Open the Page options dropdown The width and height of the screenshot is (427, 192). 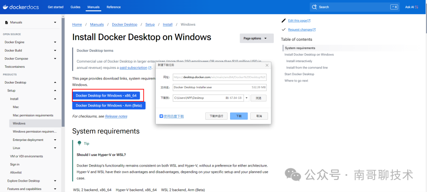click(x=257, y=38)
